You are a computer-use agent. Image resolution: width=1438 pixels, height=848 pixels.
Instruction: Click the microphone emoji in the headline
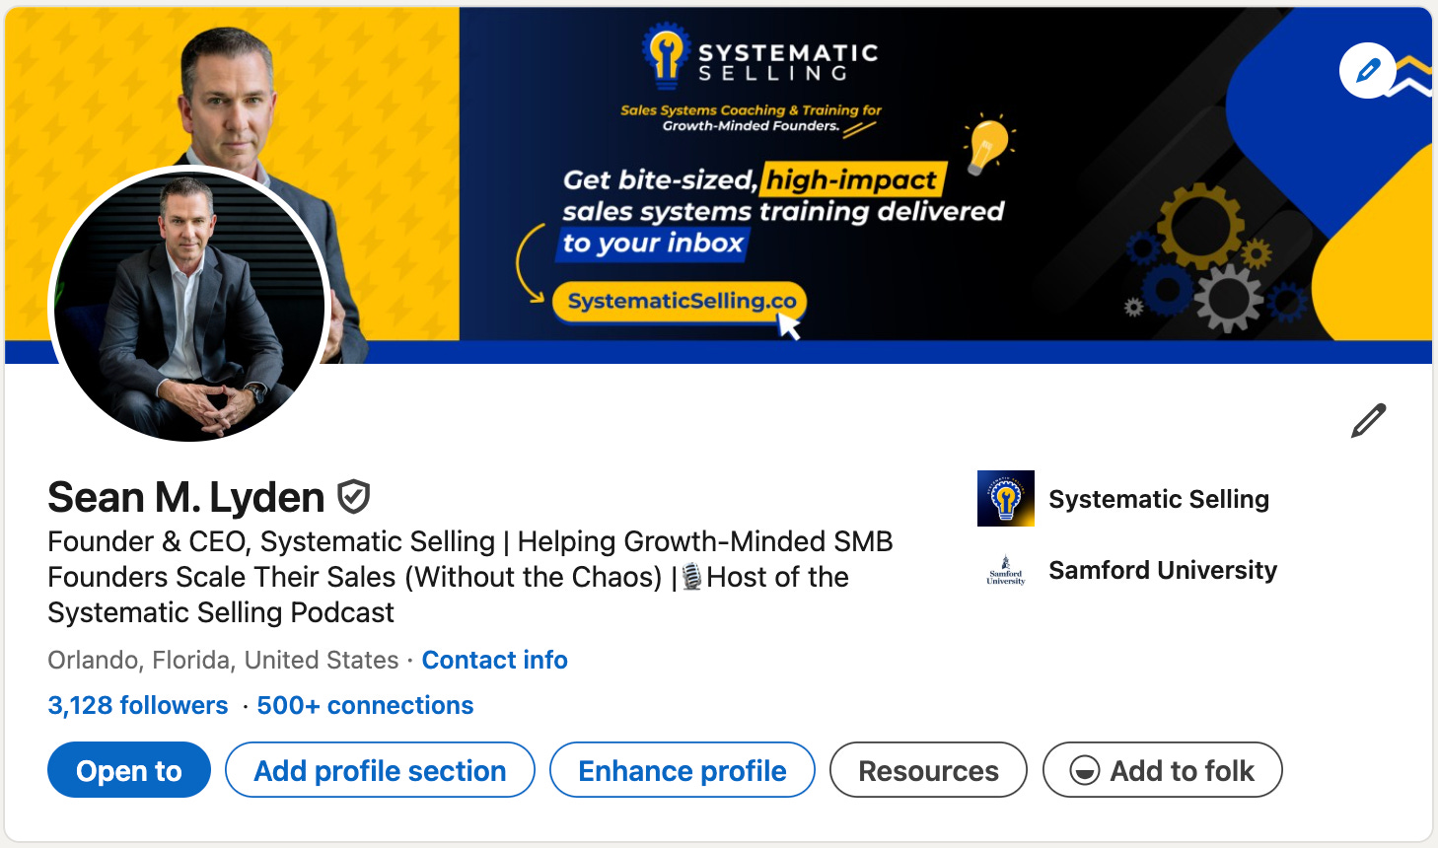pyautogui.click(x=692, y=577)
